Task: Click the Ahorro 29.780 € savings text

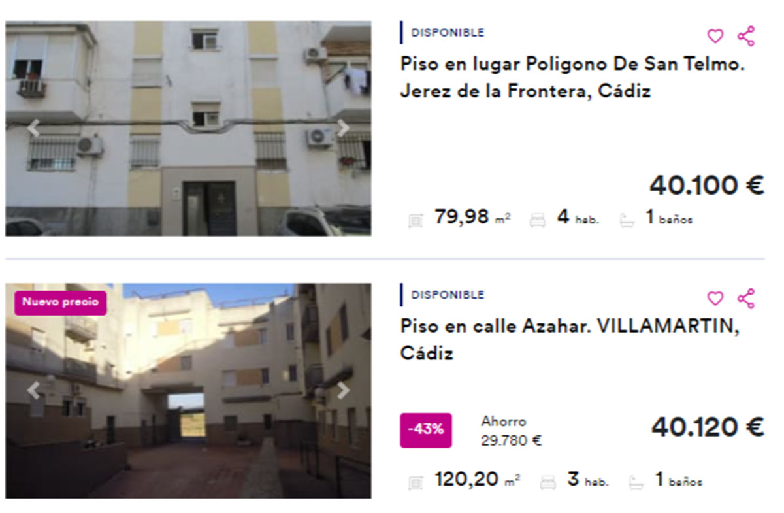Action: 511,431
